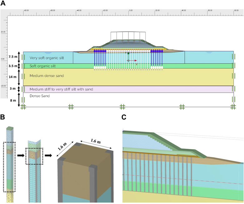The height and width of the screenshot is (204, 244).
Task: Click the full-height meshed soil column in panel B
Action: tap(10, 164)
